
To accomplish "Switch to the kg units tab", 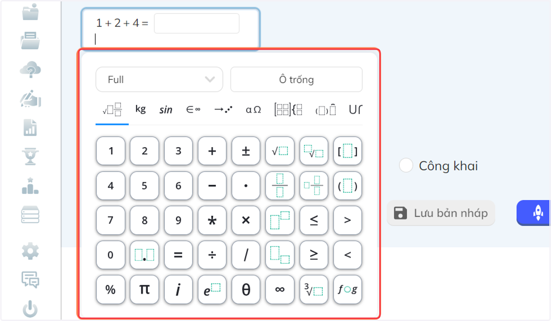I will [141, 109].
